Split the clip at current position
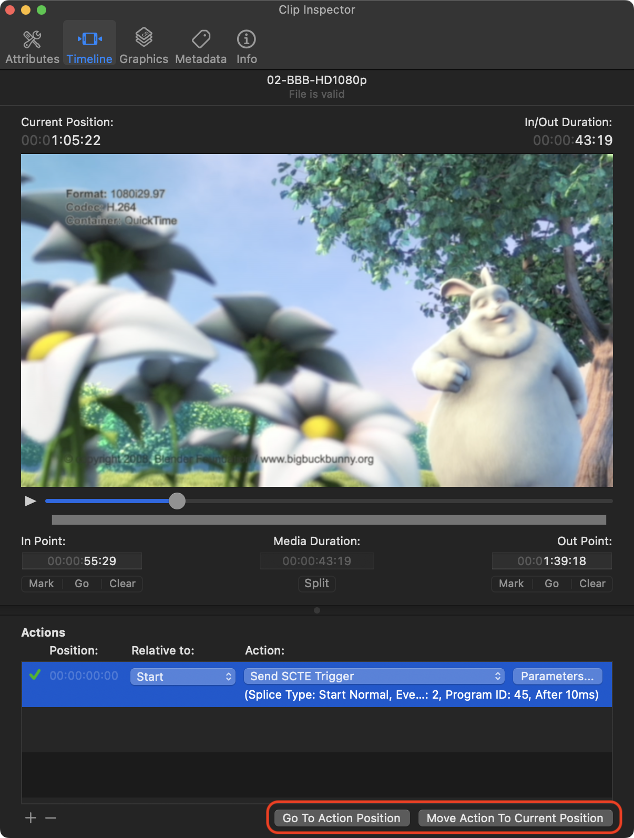 [316, 584]
